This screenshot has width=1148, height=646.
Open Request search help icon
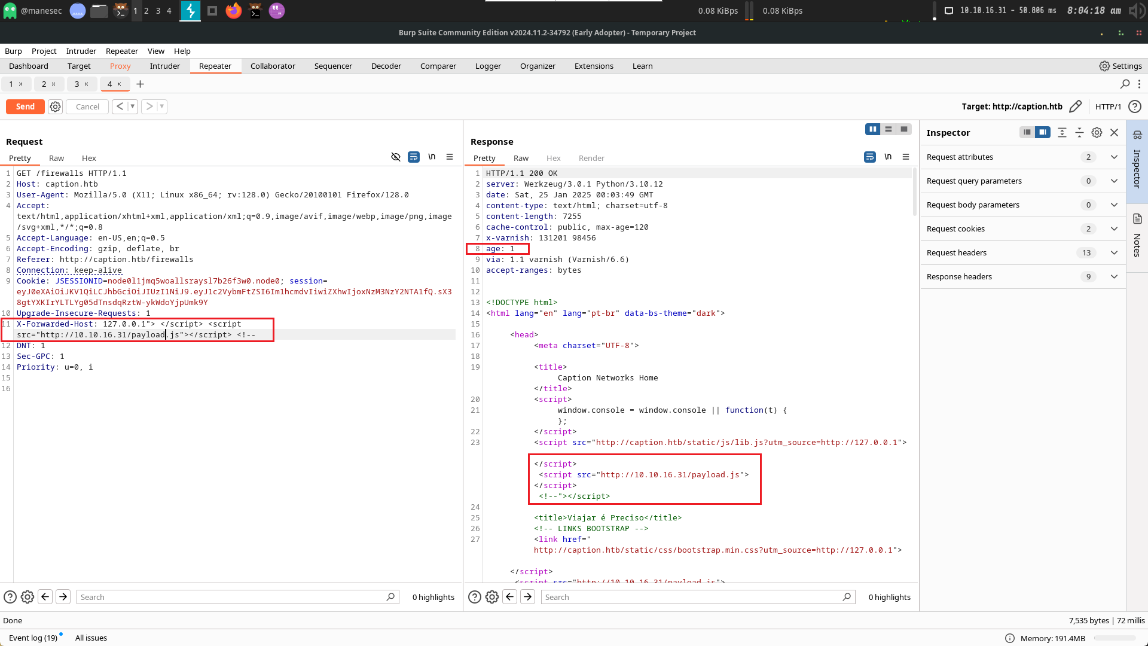(x=10, y=597)
